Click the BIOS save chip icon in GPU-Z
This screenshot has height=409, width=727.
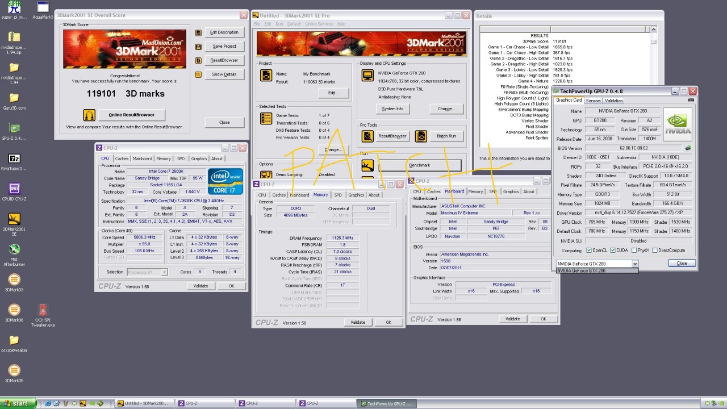[688, 148]
